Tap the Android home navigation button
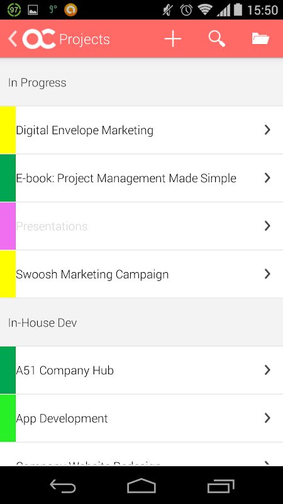 pyautogui.click(x=141, y=485)
